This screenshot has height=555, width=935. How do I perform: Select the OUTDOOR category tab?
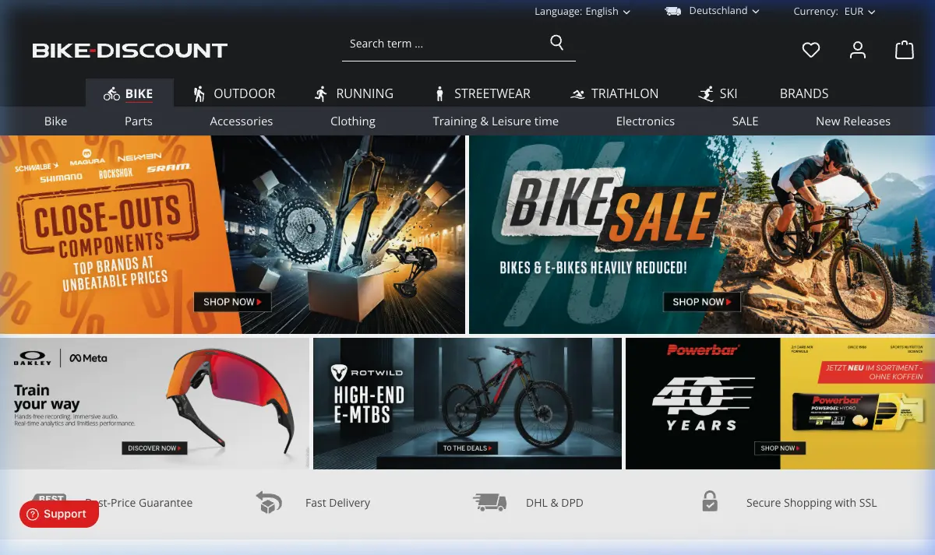click(234, 93)
